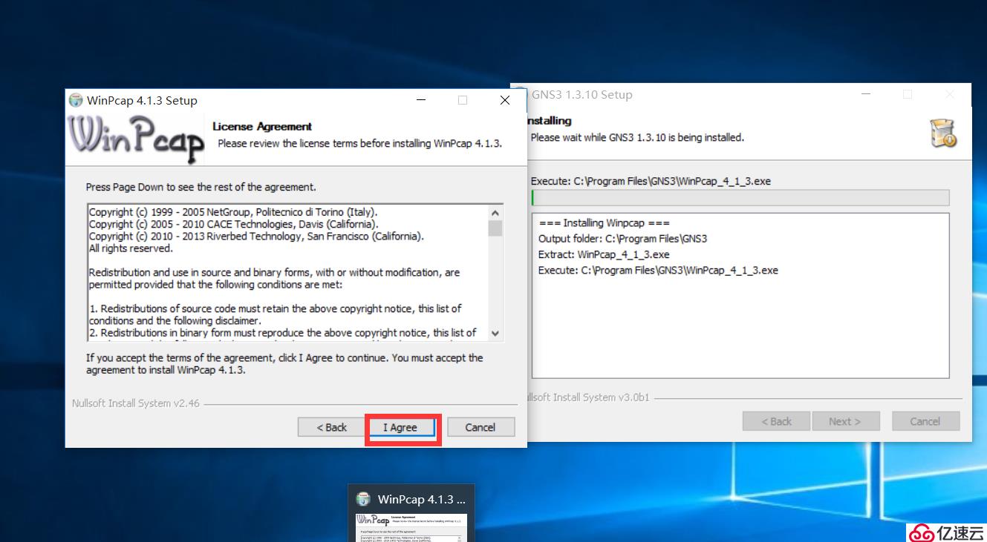The image size is (987, 542).
Task: Click the GNS3 1.3.10 Setup title text
Action: (x=582, y=94)
